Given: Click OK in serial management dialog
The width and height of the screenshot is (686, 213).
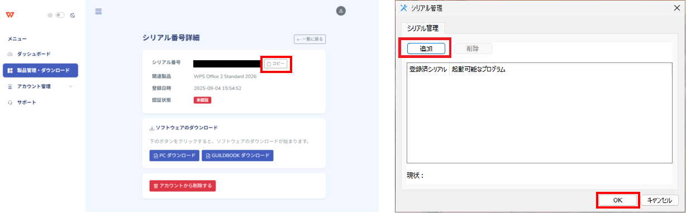Looking at the screenshot, I should (x=617, y=200).
